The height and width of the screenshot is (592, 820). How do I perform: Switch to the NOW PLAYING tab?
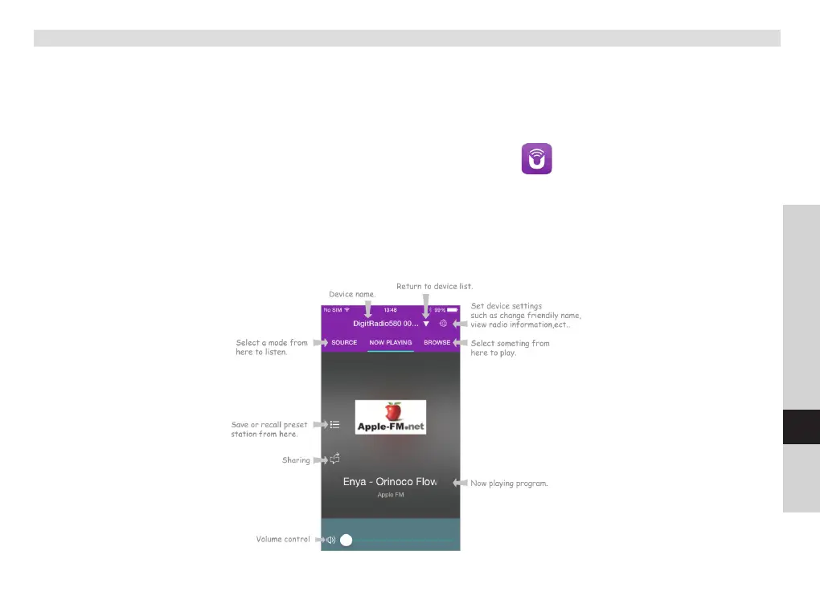click(x=391, y=342)
